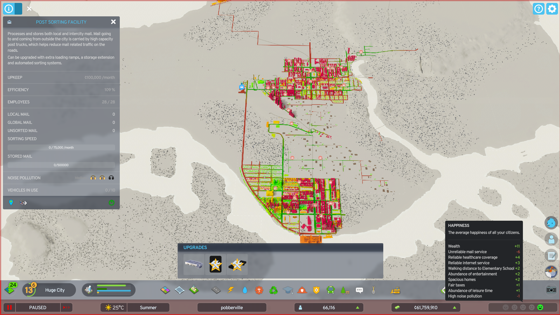This screenshot has width=560, height=315.
Task: Select the first building extension upgrade
Action: tap(194, 264)
